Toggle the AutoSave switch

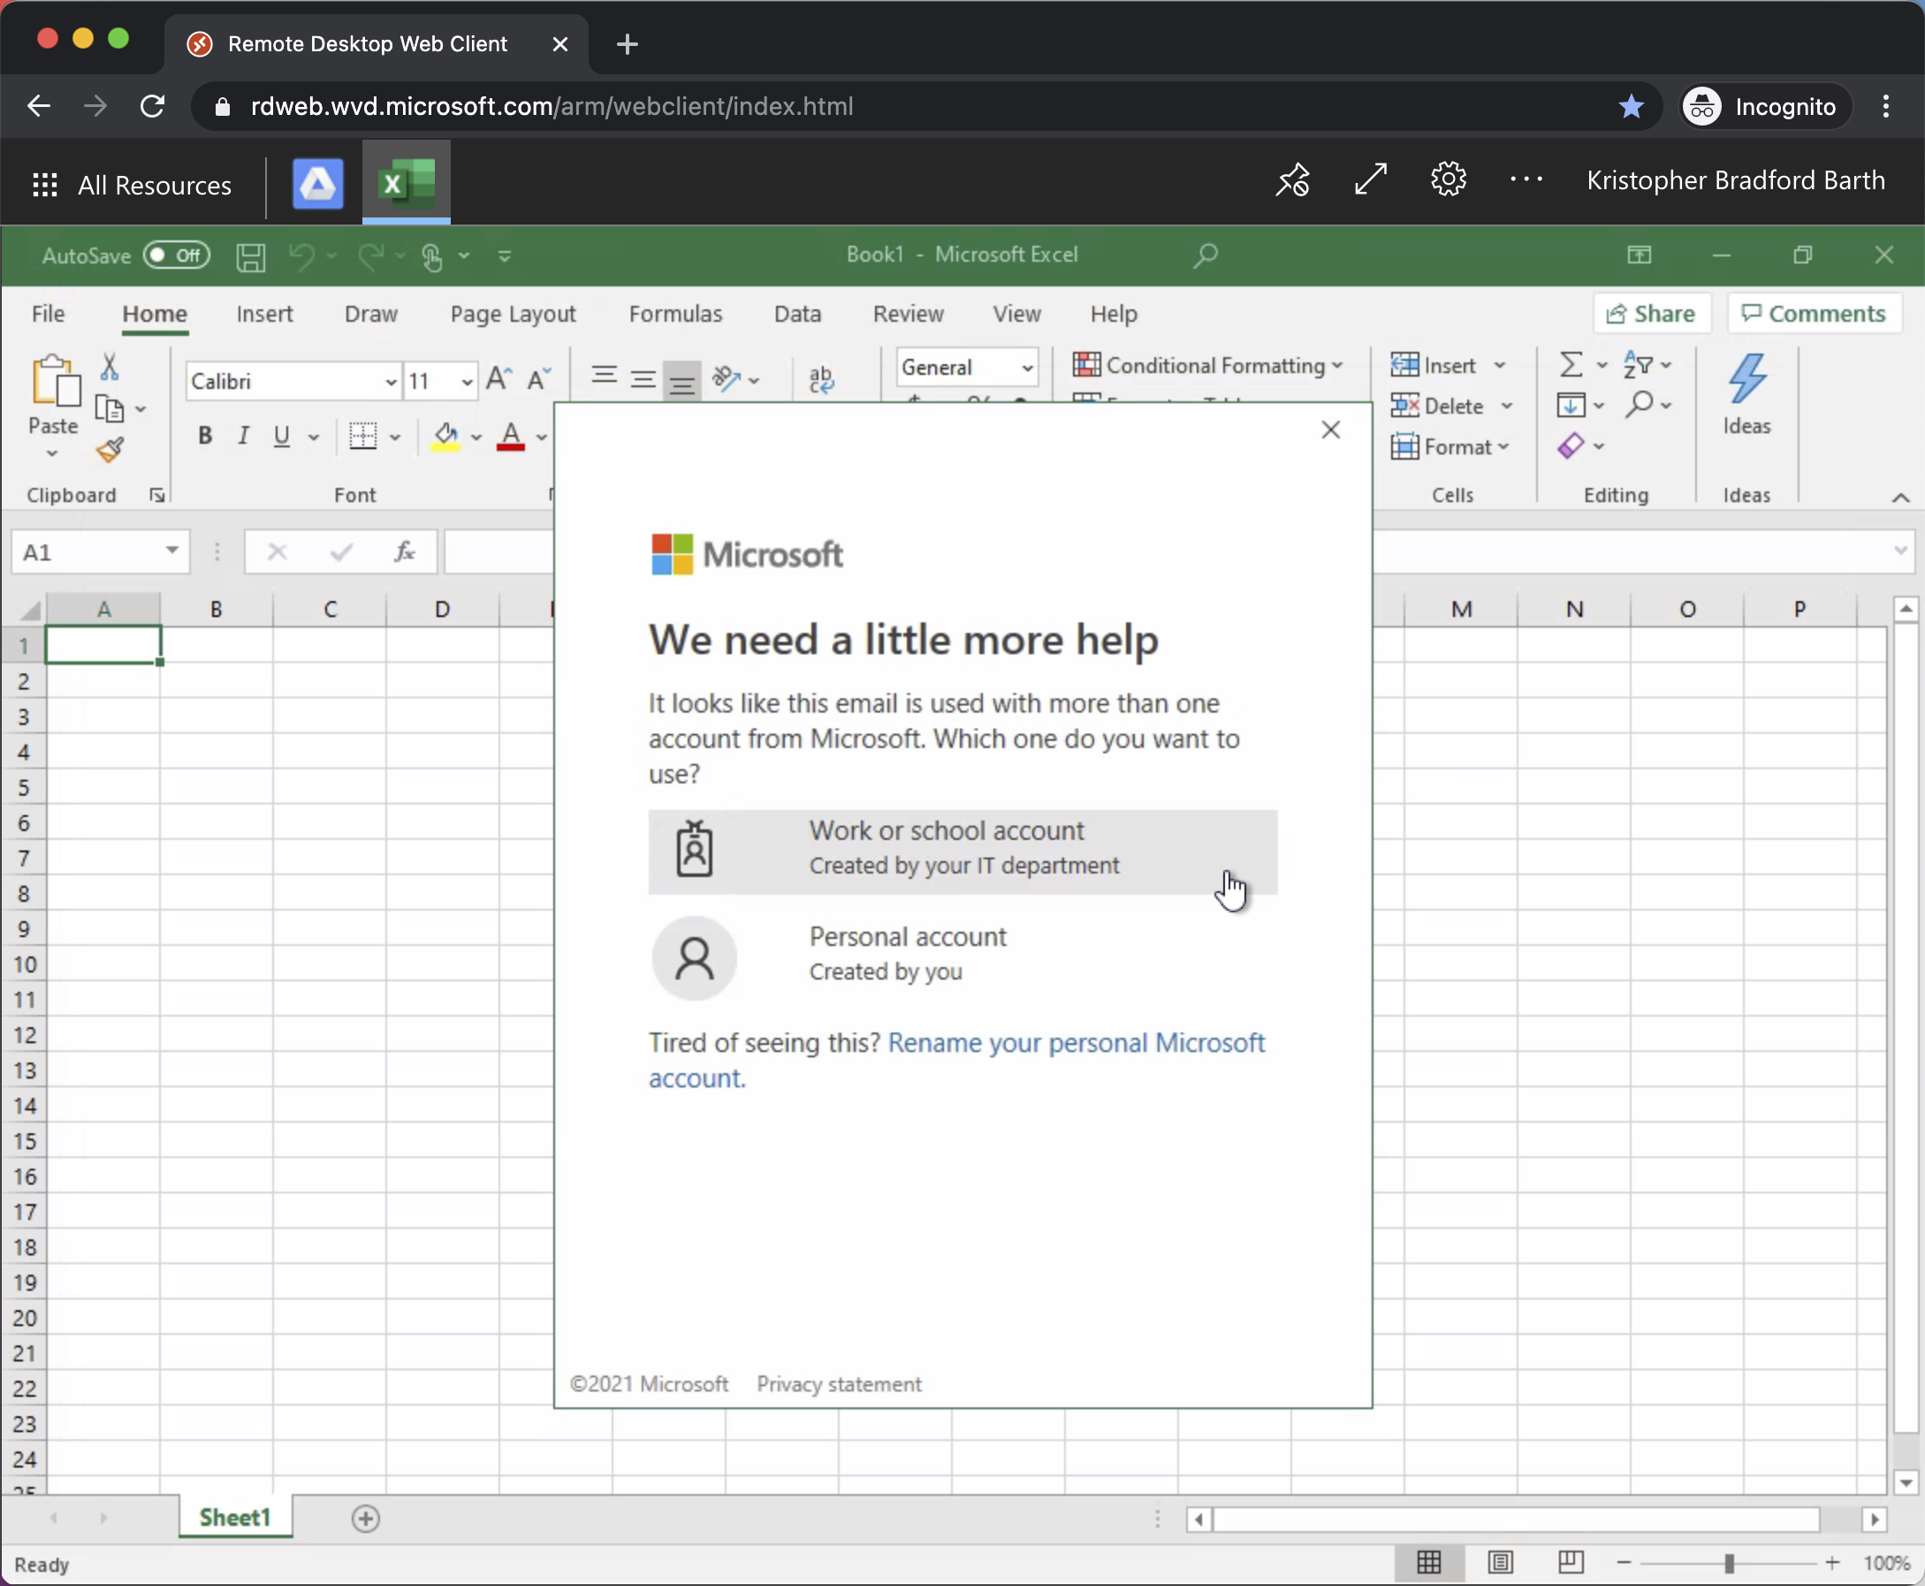[x=176, y=255]
